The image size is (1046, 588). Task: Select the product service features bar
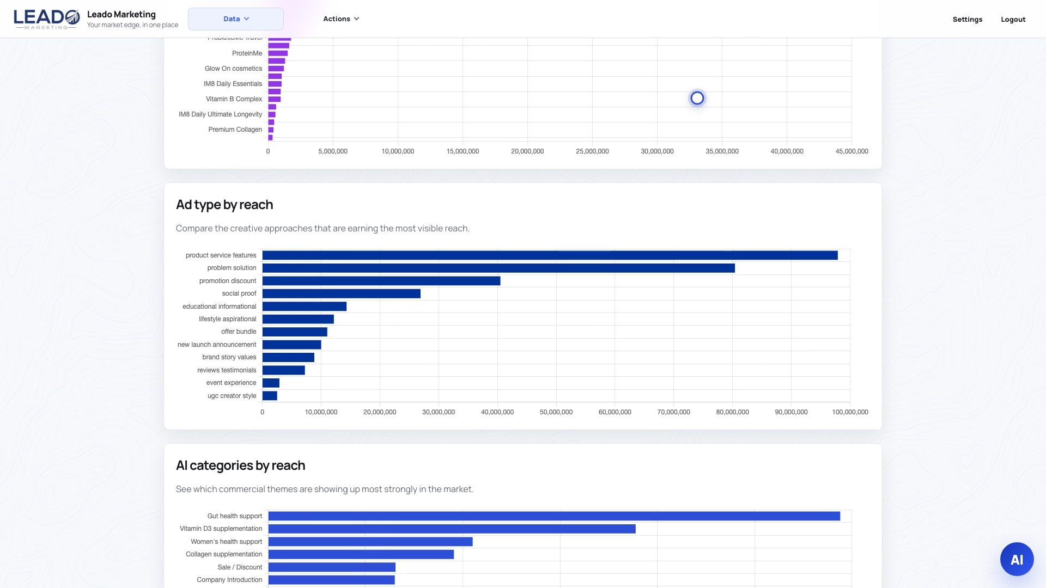click(550, 255)
